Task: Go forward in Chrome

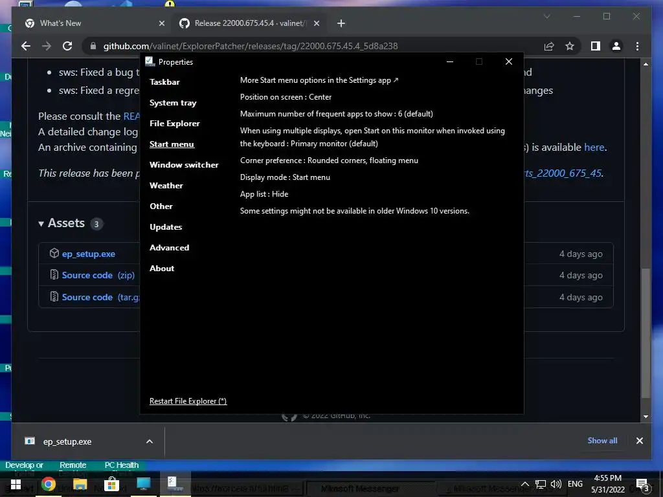Action: point(47,46)
